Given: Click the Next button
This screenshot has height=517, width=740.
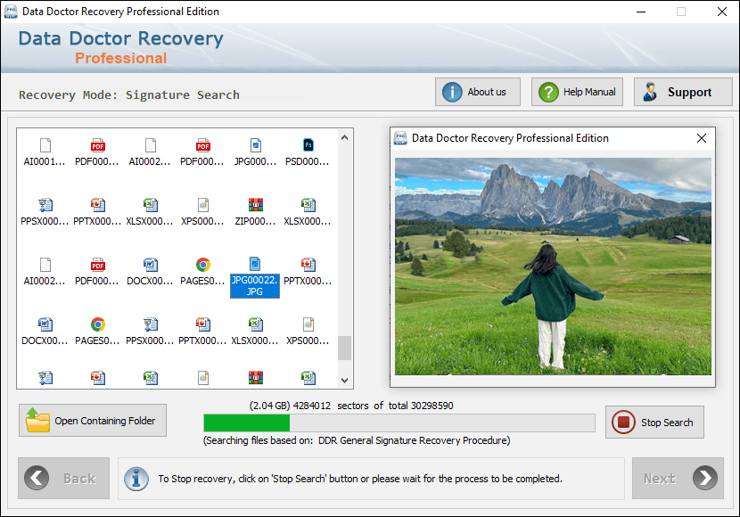Looking at the screenshot, I should (678, 479).
